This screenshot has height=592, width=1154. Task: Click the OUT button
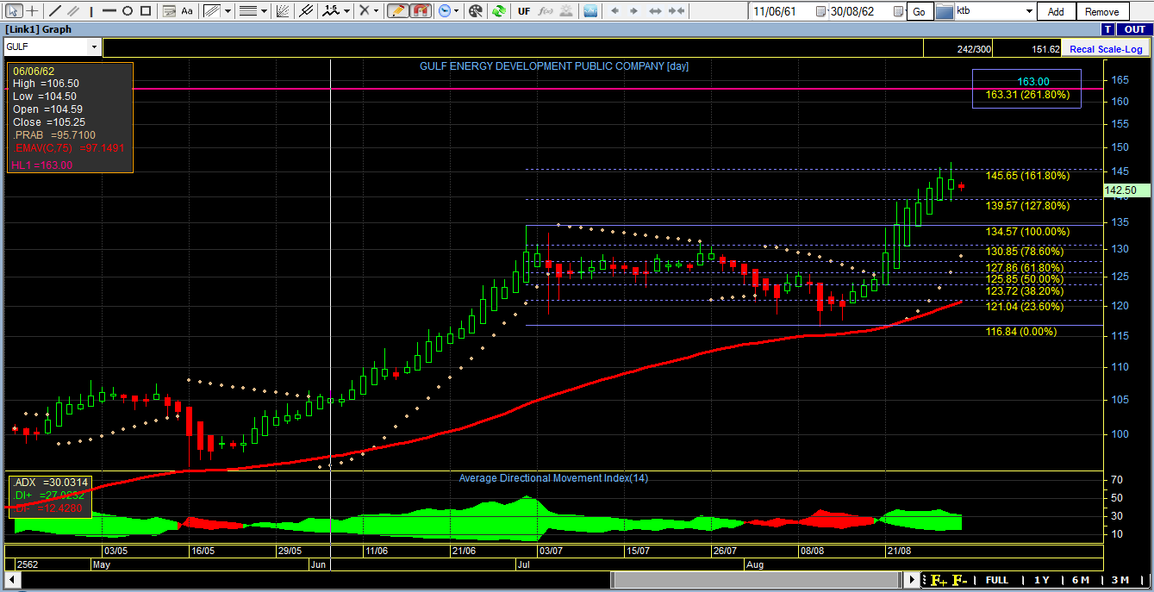1134,29
